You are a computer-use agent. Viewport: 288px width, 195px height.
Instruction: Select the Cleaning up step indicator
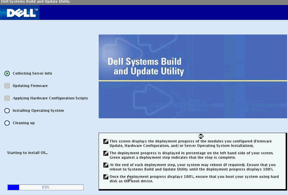7,123
